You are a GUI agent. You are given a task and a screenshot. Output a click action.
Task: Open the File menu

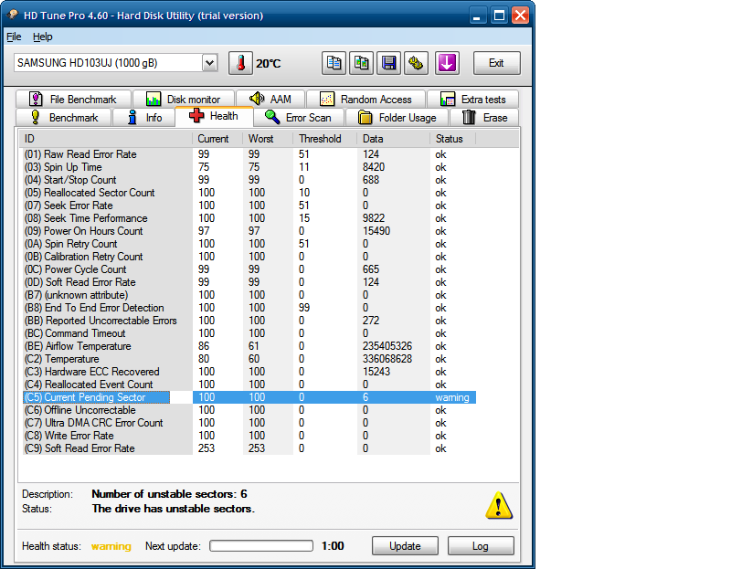[14, 37]
